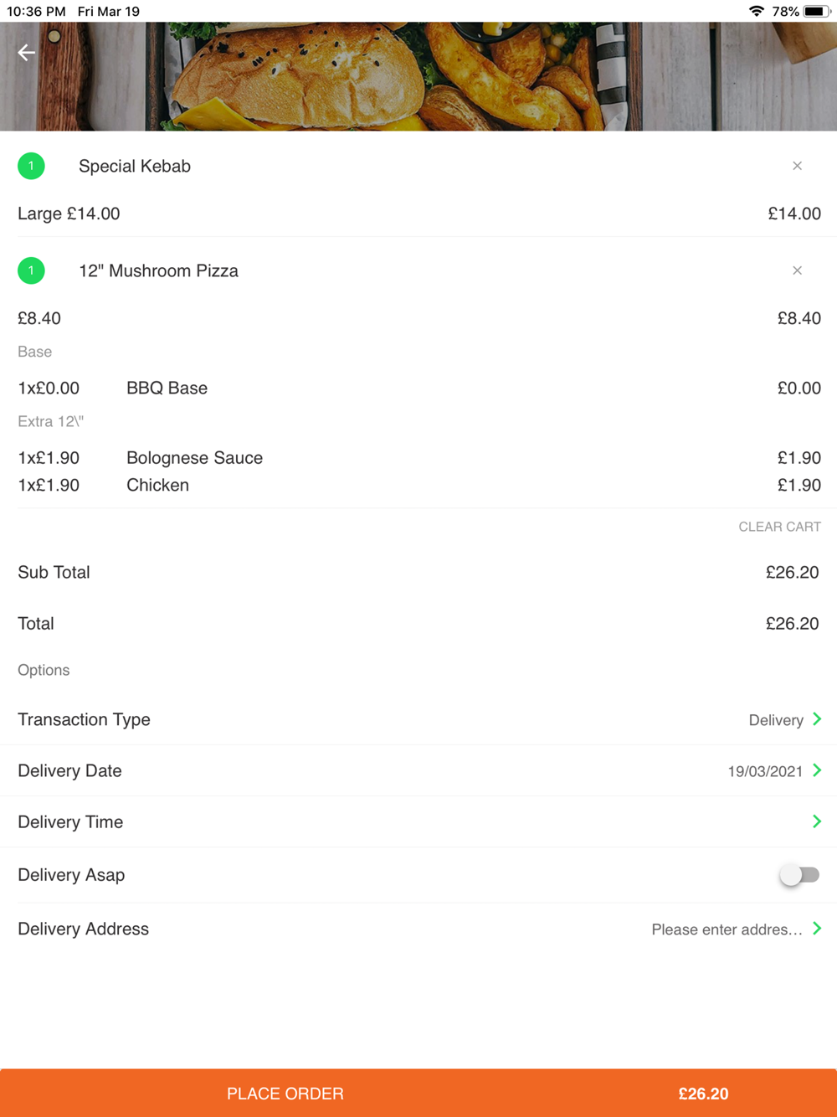Clear the cart
This screenshot has width=837, height=1117.
click(x=779, y=527)
